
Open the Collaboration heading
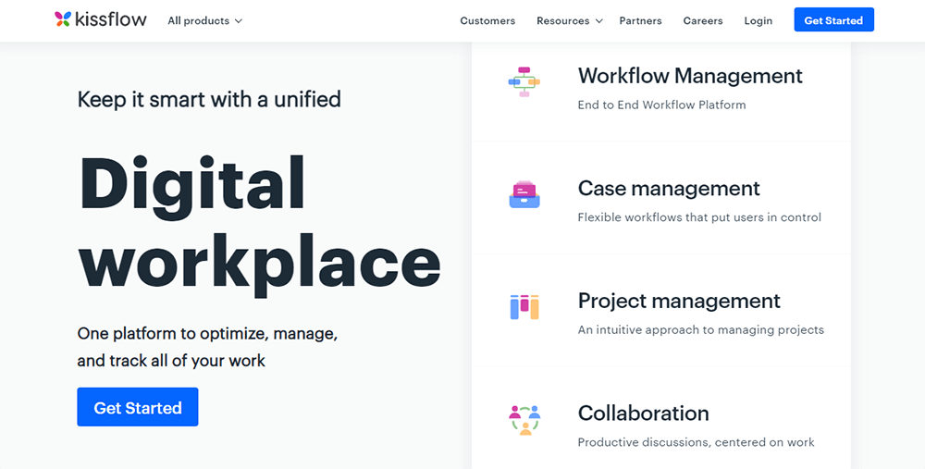click(x=643, y=413)
